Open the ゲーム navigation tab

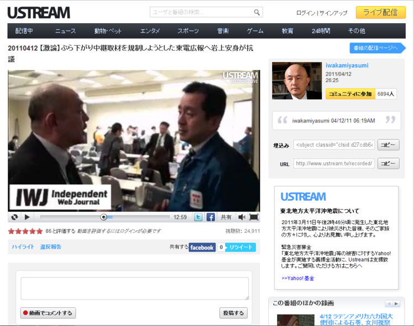click(x=255, y=31)
